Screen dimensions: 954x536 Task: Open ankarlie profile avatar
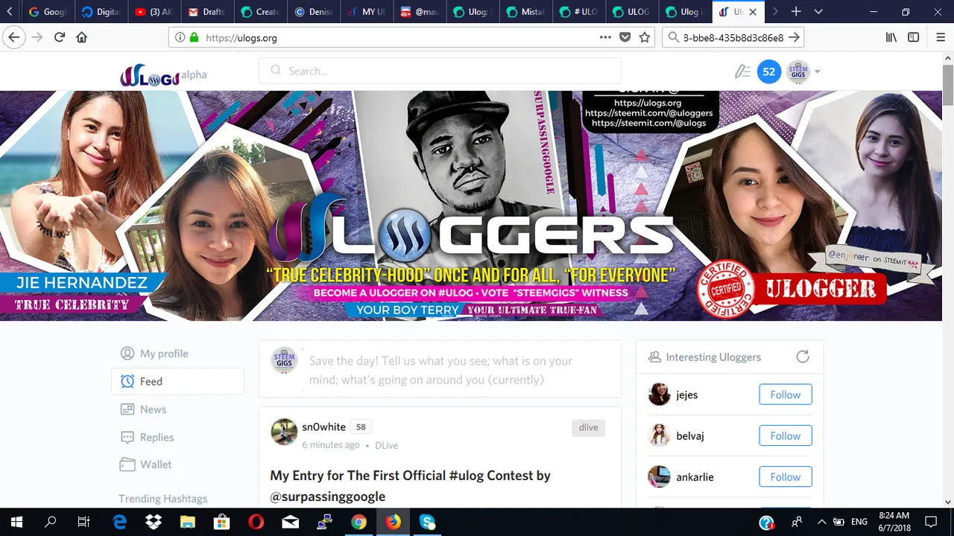659,476
